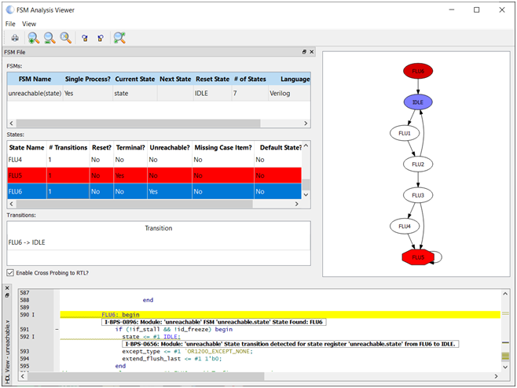
Task: Click the red octagon FLU5 graph node
Action: 417,257
